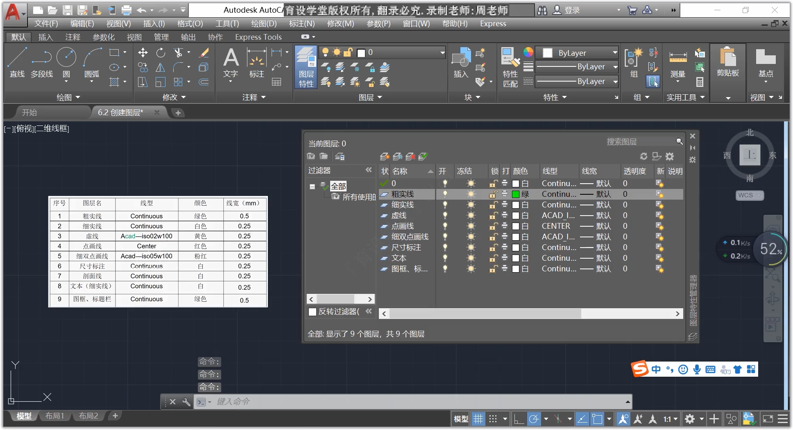Click the 模型 button in status bar

pyautogui.click(x=461, y=419)
